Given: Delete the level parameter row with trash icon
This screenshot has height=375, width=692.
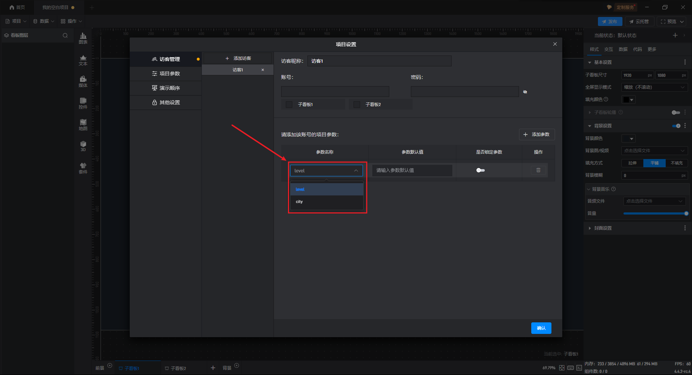Looking at the screenshot, I should 538,170.
